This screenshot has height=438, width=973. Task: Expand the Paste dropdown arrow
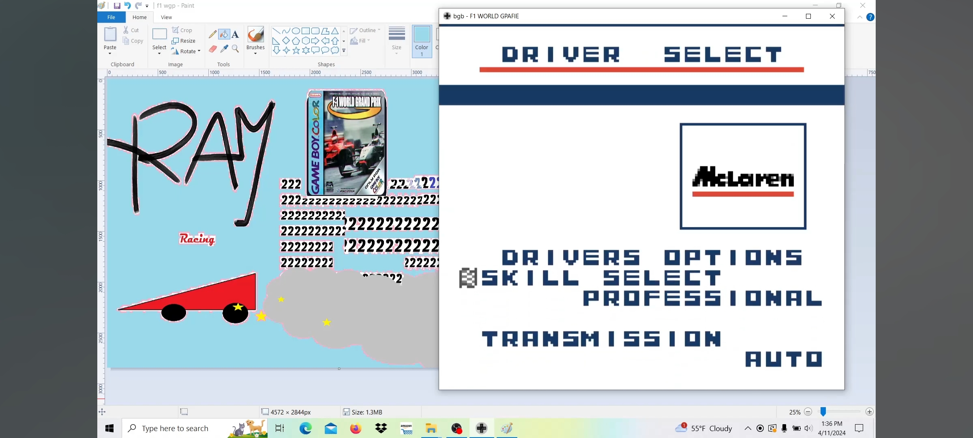[110, 54]
